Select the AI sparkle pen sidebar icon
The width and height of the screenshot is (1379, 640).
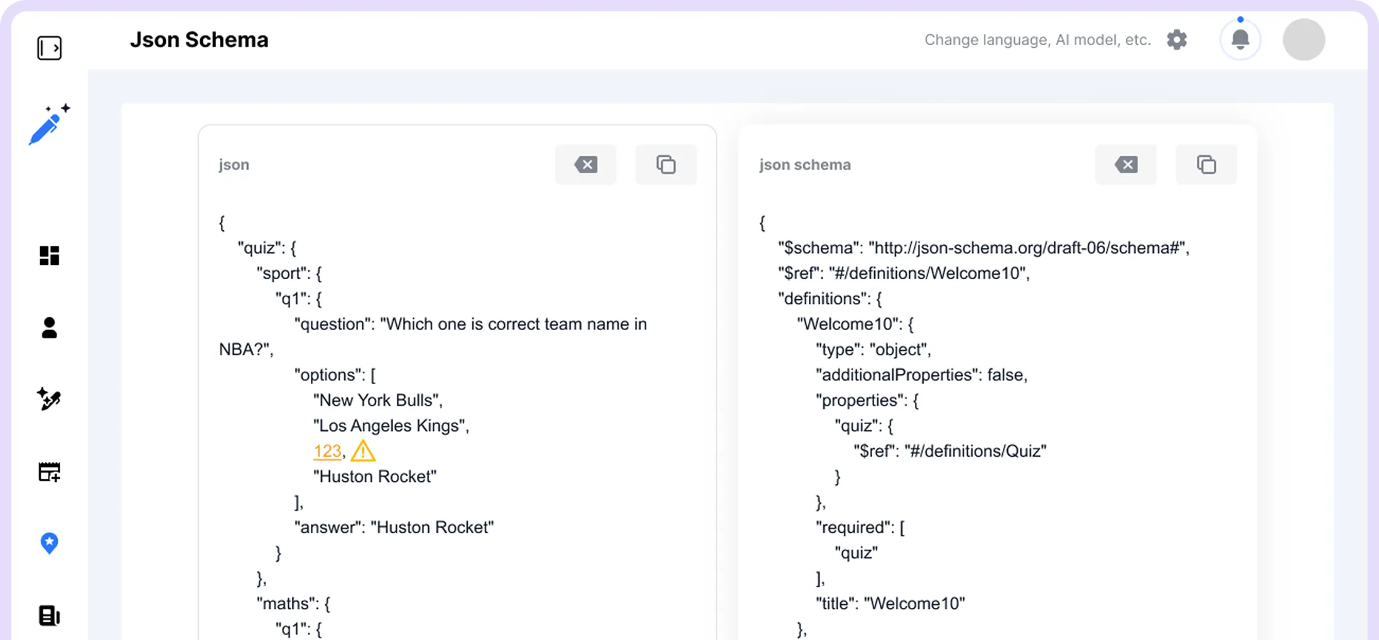49,399
